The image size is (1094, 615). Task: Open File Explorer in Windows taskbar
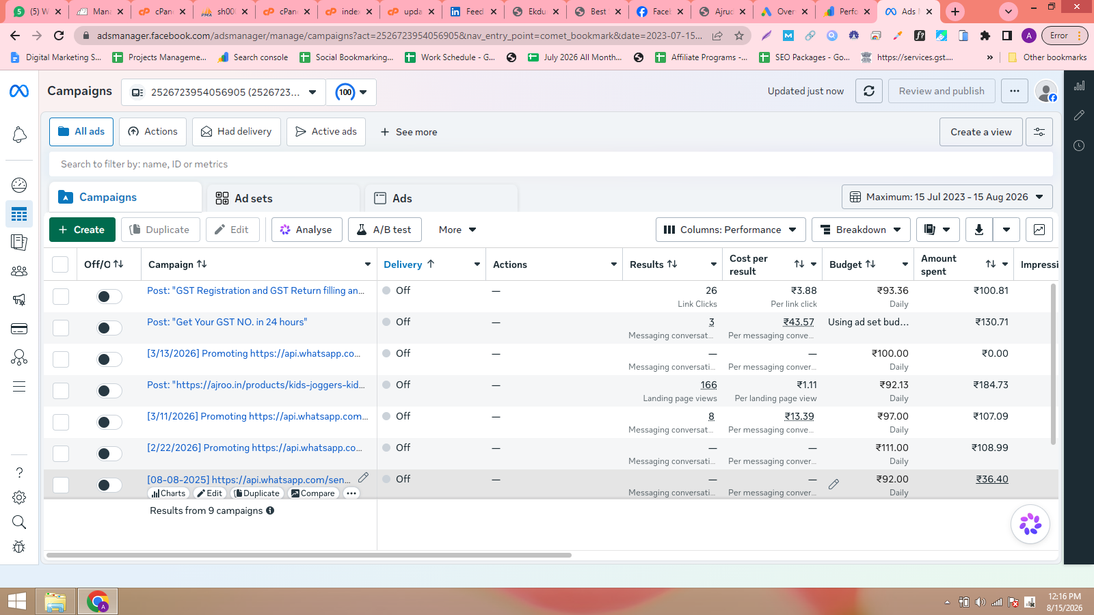point(55,602)
